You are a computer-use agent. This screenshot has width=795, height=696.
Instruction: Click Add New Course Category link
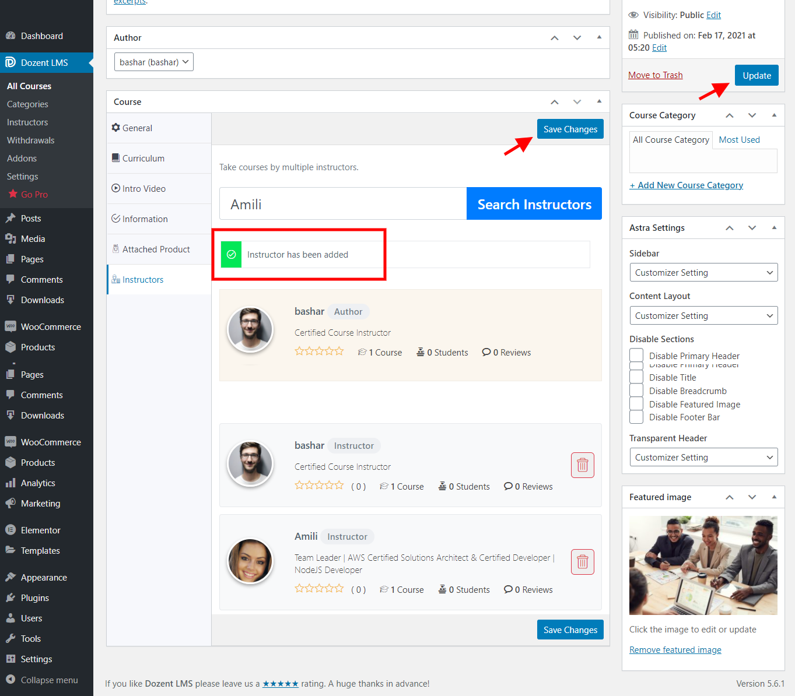point(686,185)
